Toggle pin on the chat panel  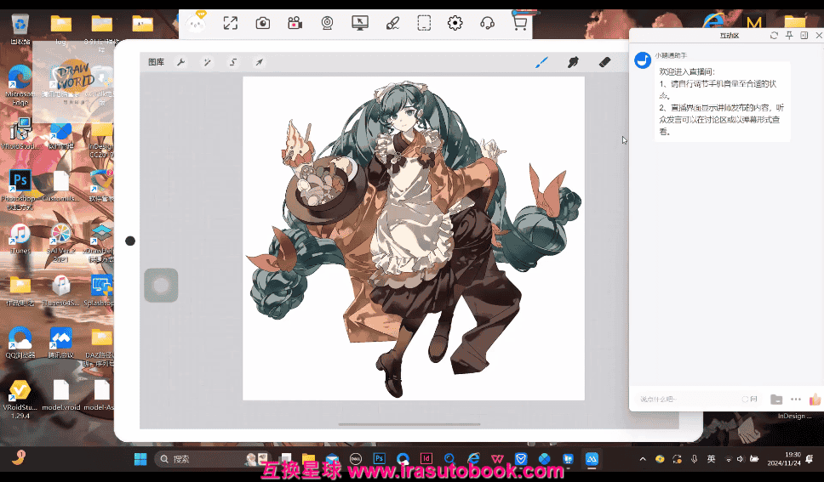[789, 36]
